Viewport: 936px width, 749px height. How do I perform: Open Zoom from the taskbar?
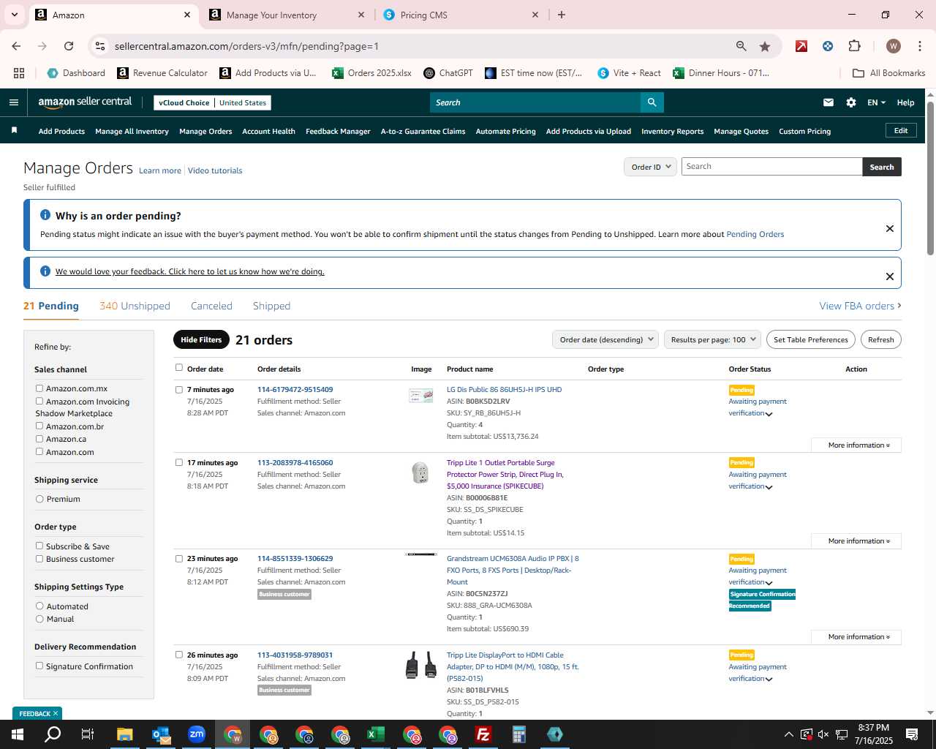(196, 734)
